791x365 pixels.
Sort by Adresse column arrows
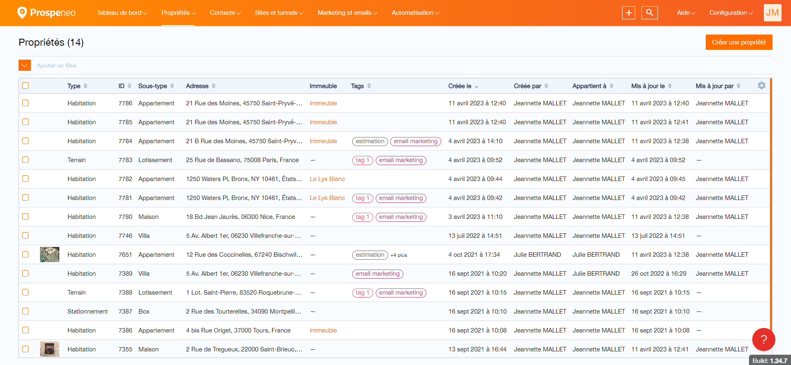[214, 86]
